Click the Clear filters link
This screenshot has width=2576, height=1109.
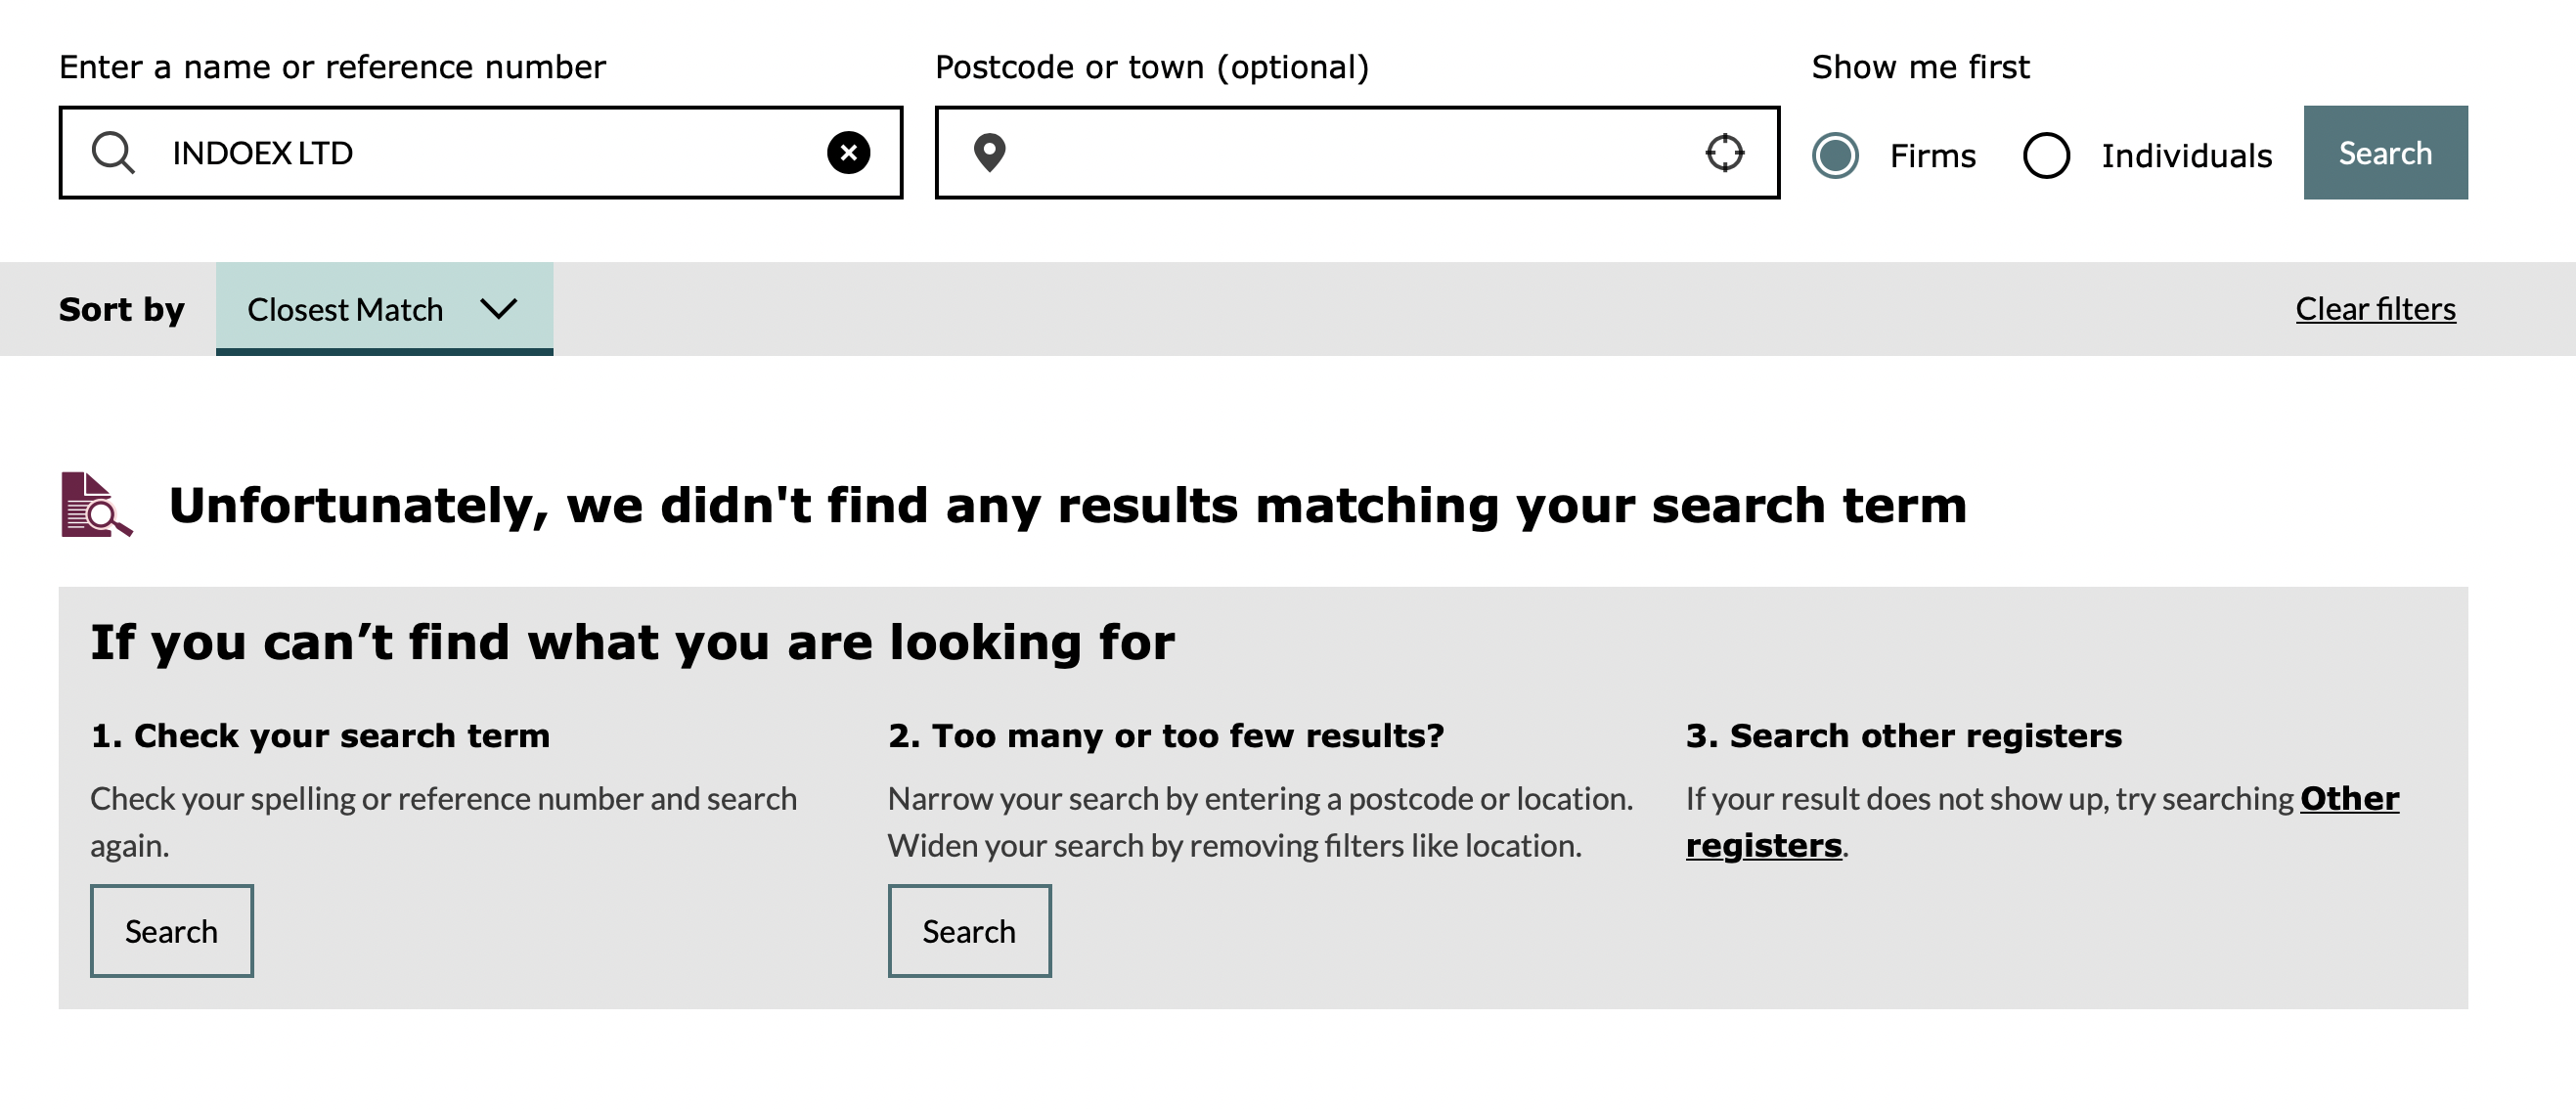2375,309
